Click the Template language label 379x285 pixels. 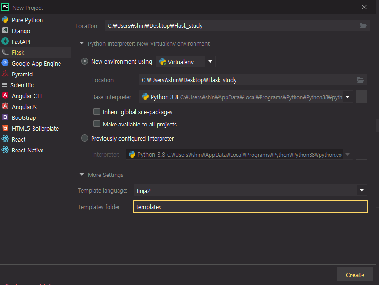click(x=102, y=191)
